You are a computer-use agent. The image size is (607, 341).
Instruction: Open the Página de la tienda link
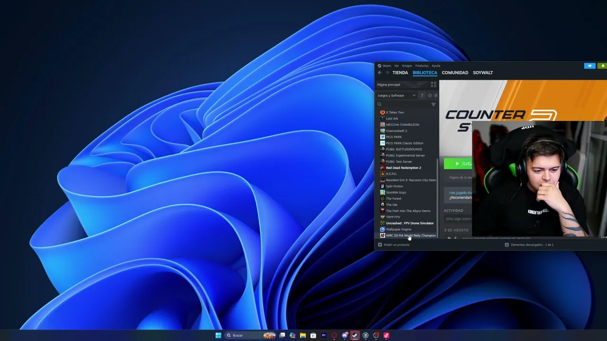pyautogui.click(x=460, y=178)
